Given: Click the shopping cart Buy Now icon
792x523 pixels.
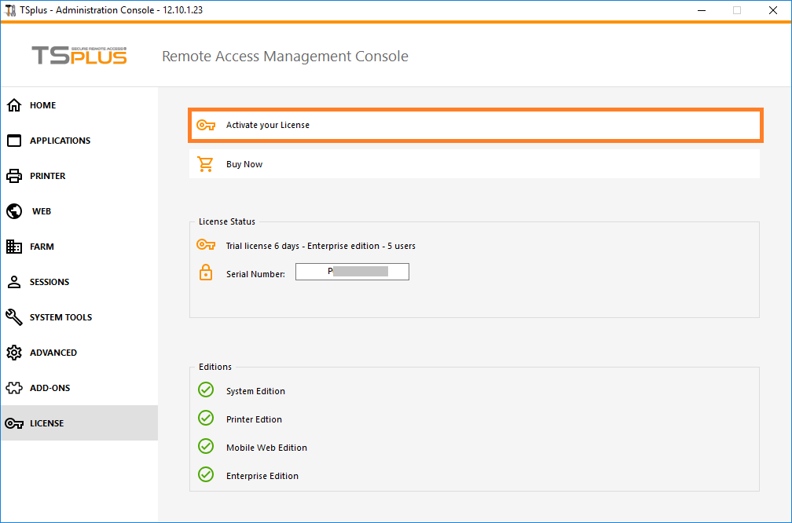Looking at the screenshot, I should pos(206,164).
